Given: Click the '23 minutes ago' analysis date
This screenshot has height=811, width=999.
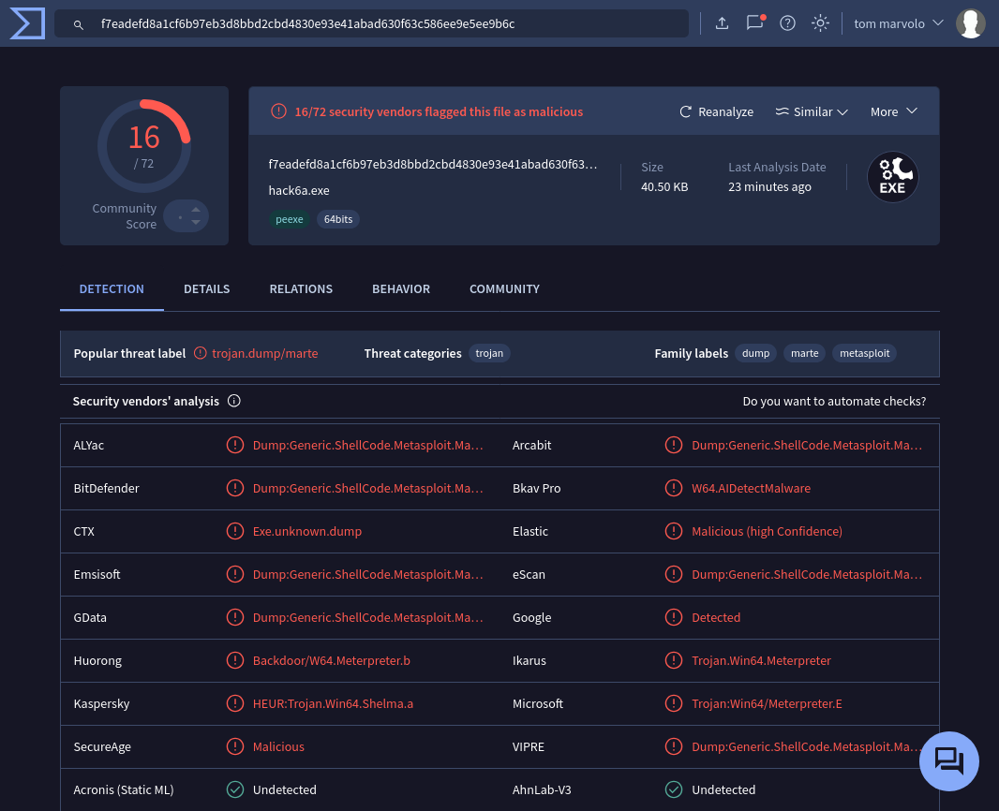Looking at the screenshot, I should (769, 186).
